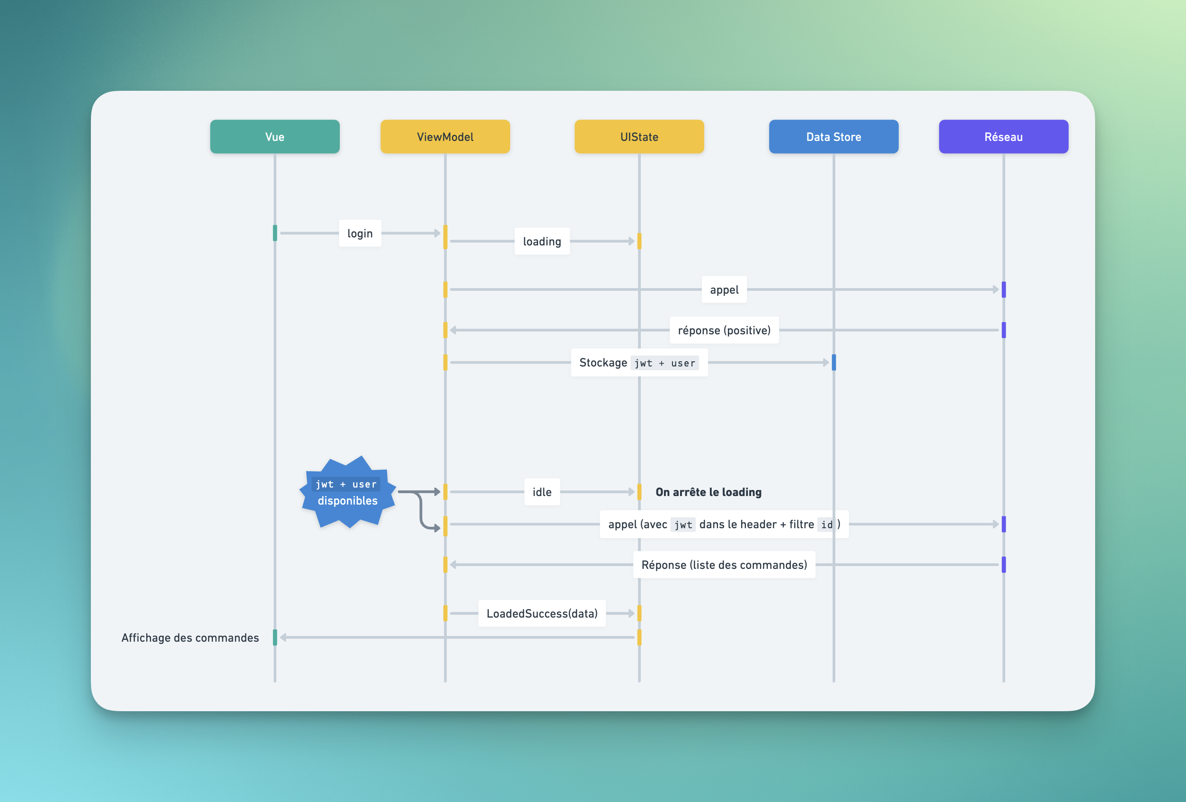Image resolution: width=1186 pixels, height=802 pixels.
Task: Select the loading message label
Action: click(x=541, y=241)
